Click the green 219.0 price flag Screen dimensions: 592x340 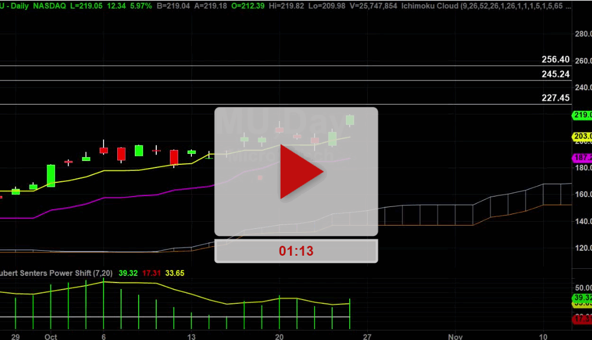point(582,115)
